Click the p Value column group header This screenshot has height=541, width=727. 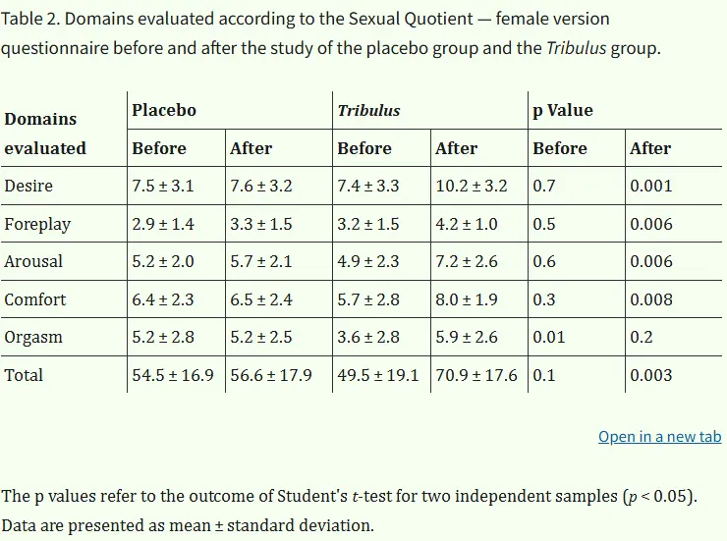(563, 111)
